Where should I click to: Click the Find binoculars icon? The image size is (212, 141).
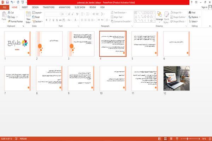tap(190, 13)
